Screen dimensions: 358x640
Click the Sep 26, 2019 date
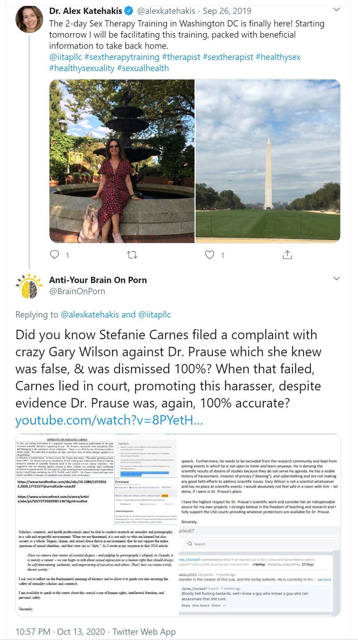(x=227, y=11)
